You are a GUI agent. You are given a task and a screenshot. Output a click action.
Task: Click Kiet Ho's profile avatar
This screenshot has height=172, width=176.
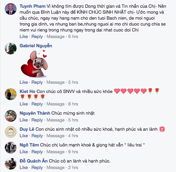coord(11,94)
